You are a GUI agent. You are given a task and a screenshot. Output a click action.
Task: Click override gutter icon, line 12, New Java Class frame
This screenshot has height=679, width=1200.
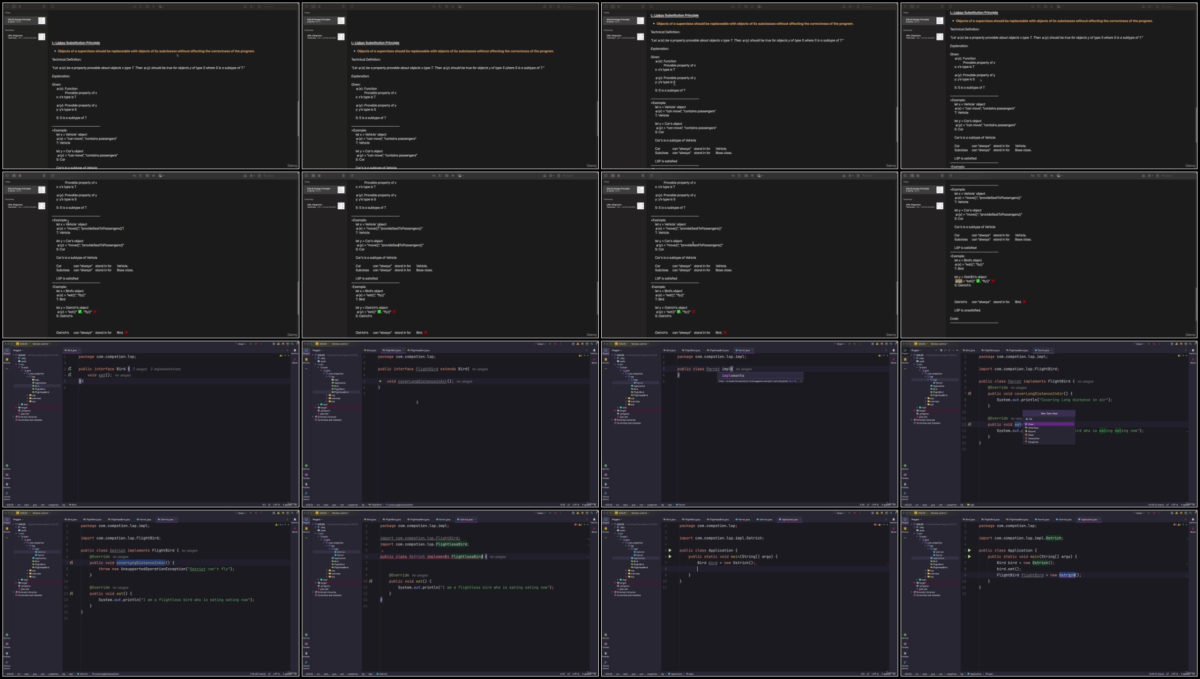click(969, 424)
